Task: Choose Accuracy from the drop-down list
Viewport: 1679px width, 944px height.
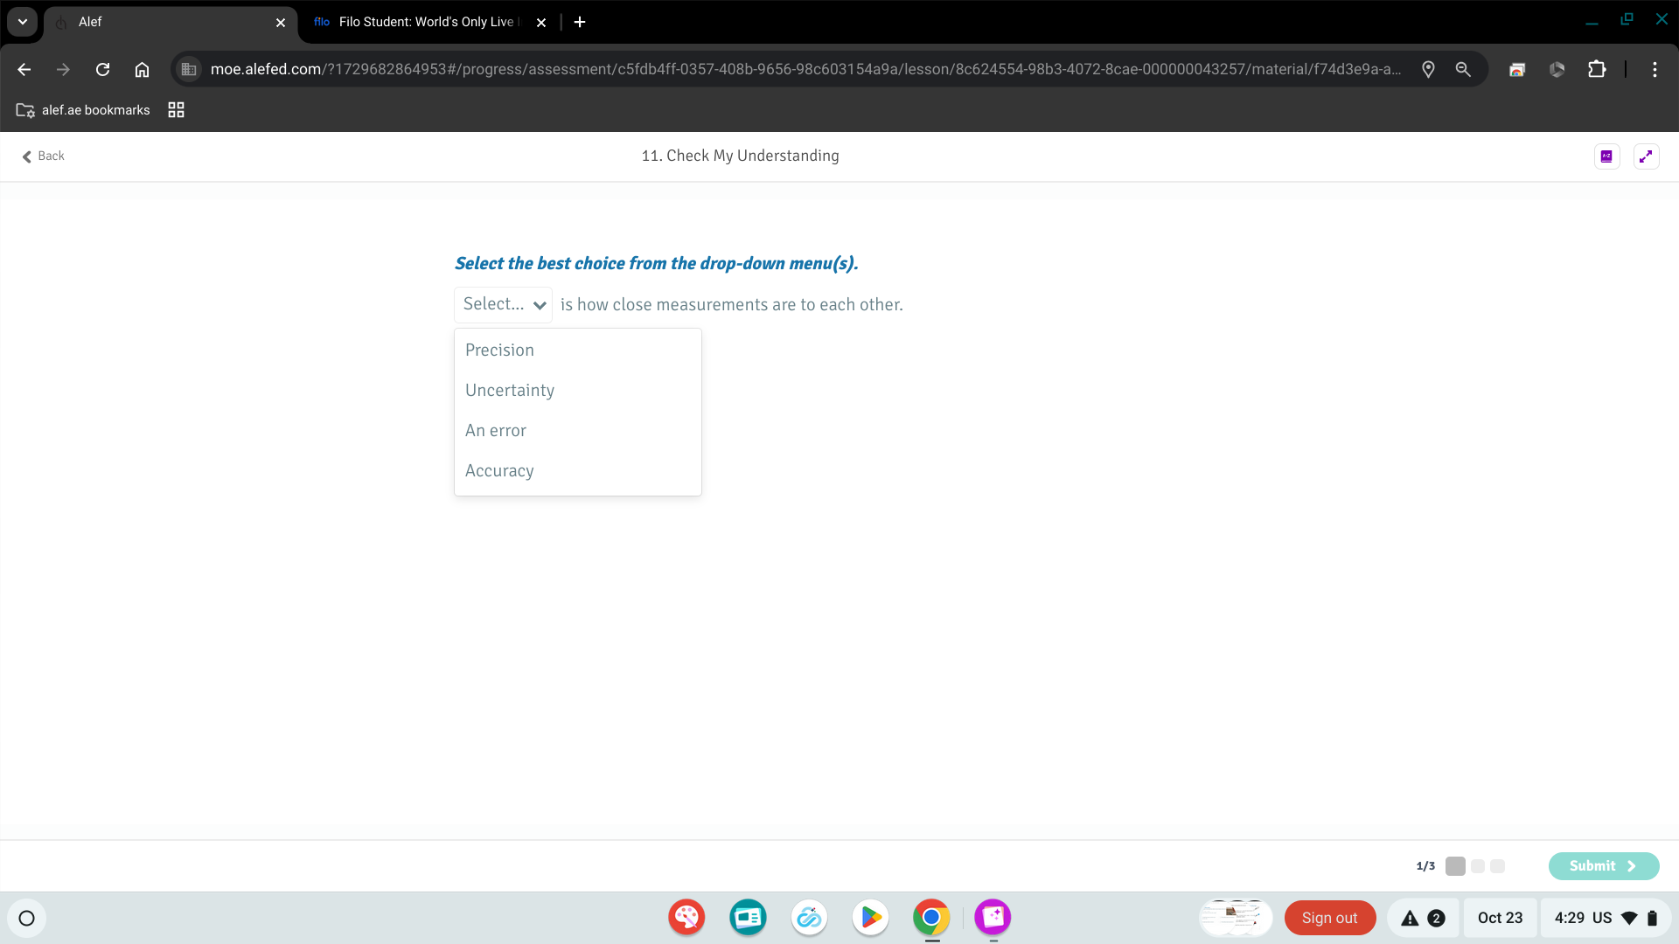Action: click(x=499, y=471)
